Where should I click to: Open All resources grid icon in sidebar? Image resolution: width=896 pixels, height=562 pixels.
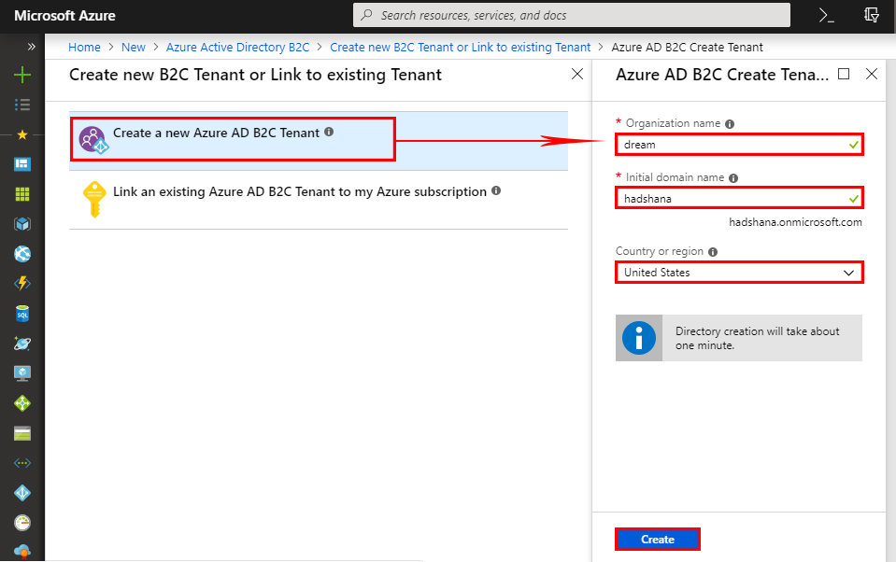(x=22, y=194)
